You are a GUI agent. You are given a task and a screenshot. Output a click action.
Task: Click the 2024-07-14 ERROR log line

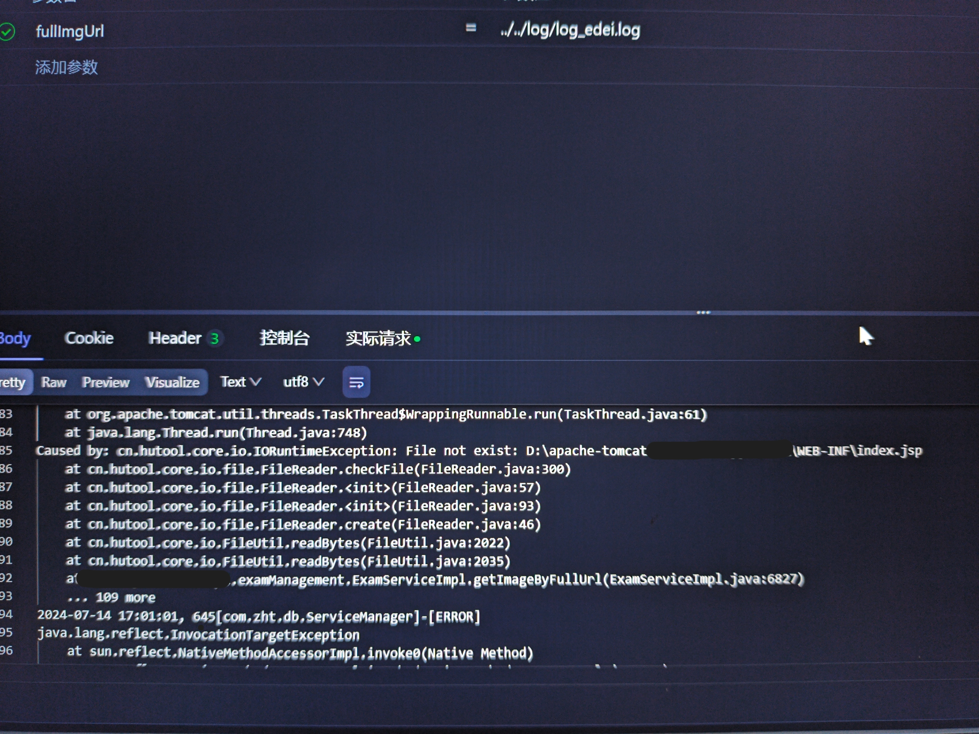[259, 617]
